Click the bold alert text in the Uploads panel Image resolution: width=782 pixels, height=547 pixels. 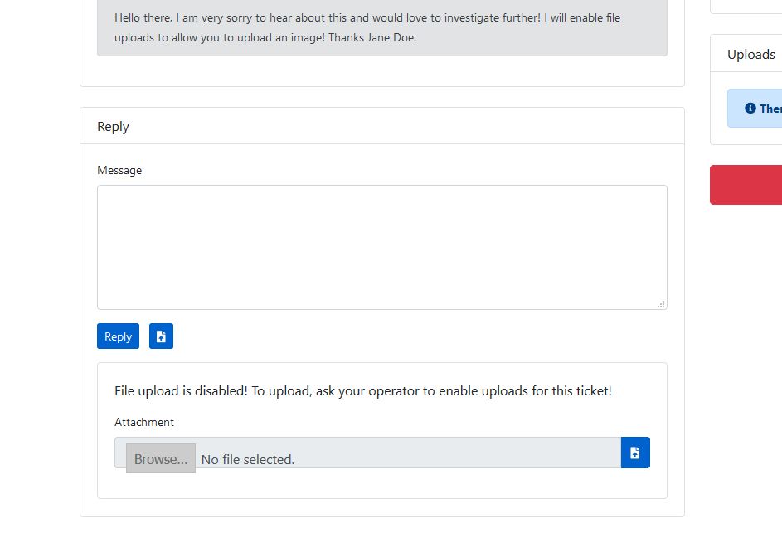770,109
